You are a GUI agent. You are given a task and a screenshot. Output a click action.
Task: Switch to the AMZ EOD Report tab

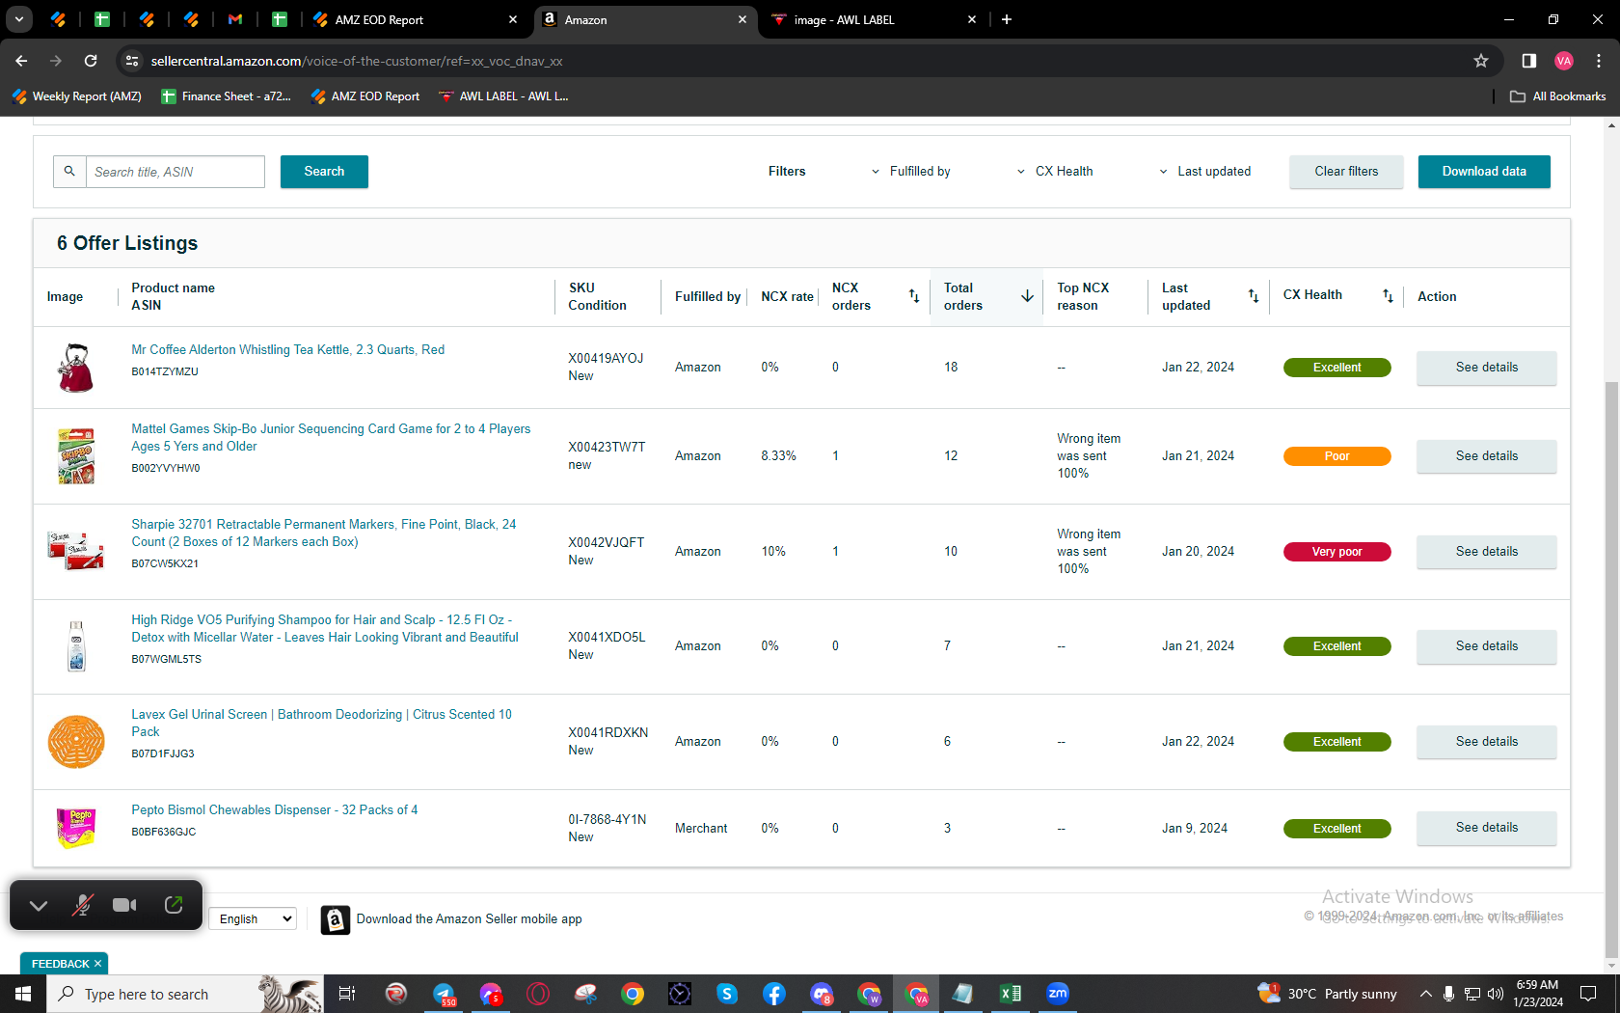[x=414, y=19]
